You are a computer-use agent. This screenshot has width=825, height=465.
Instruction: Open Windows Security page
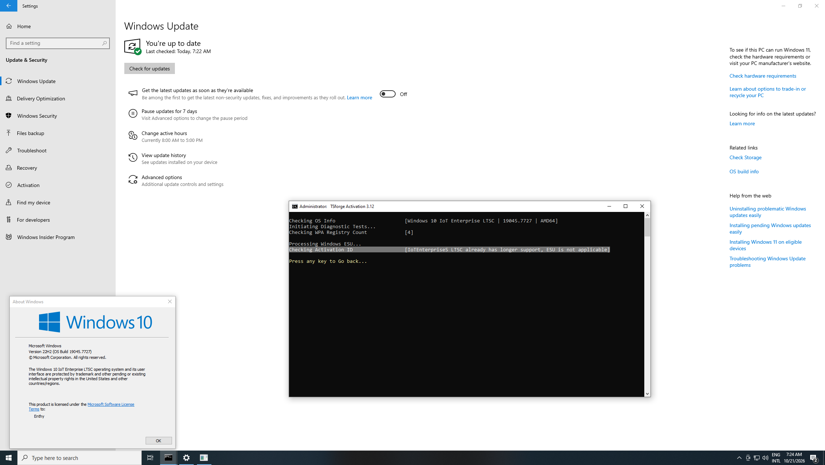[x=58, y=116]
